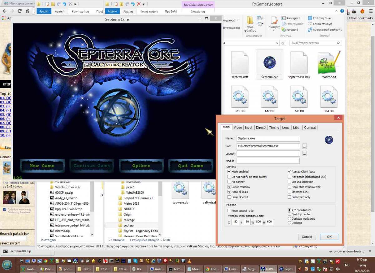Click Select all (Επιλογή όλων) in the ribbon
Screen dimensions: 375x273
tap(320, 18)
